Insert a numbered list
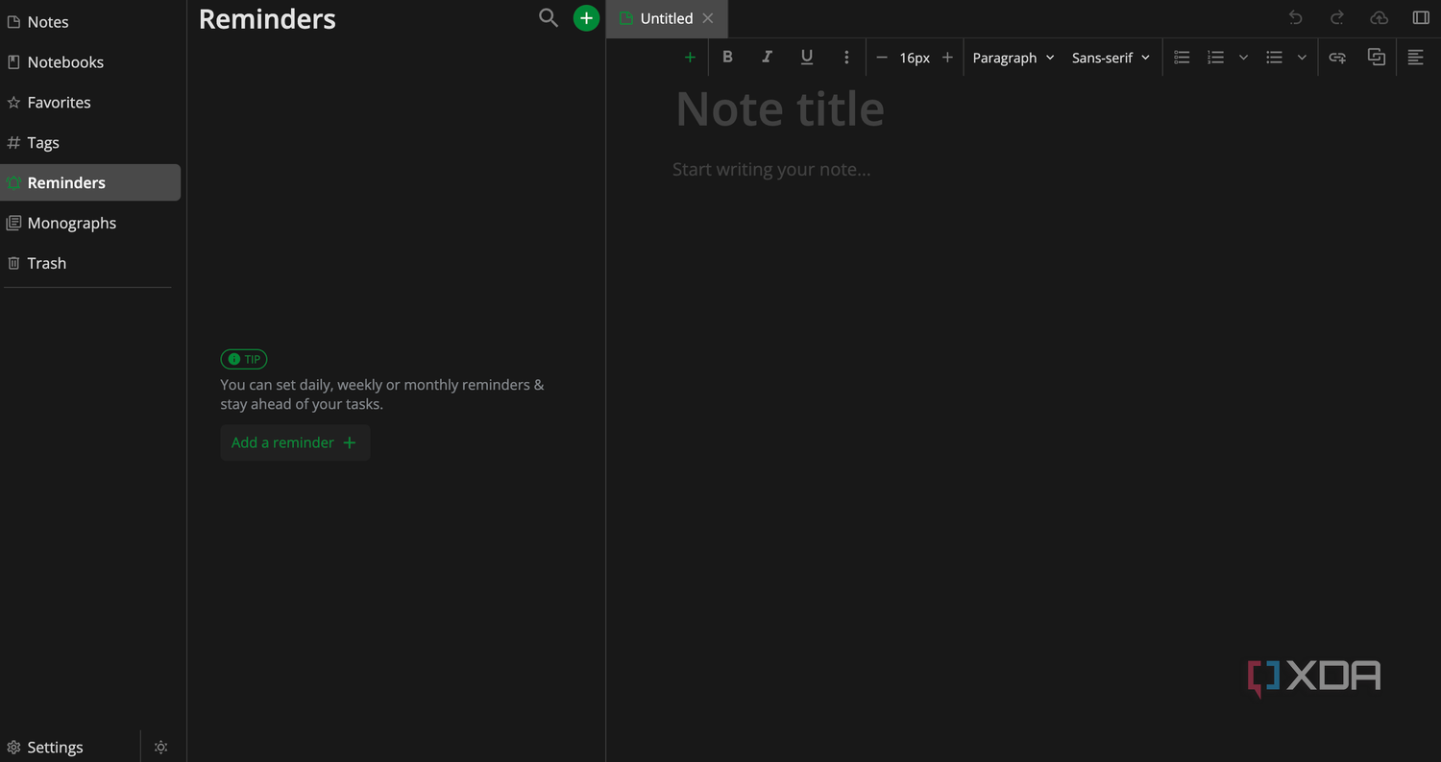The height and width of the screenshot is (762, 1441). pos(1216,58)
